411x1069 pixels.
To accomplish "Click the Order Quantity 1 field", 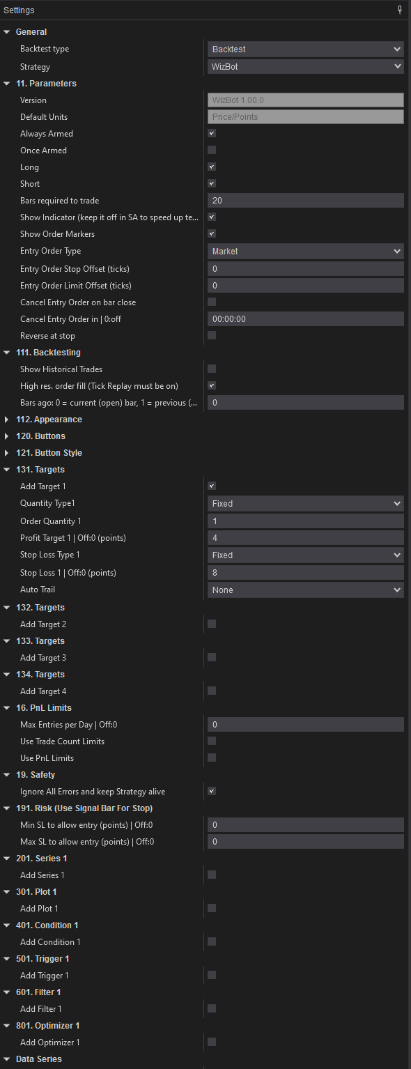I will pyautogui.click(x=306, y=521).
